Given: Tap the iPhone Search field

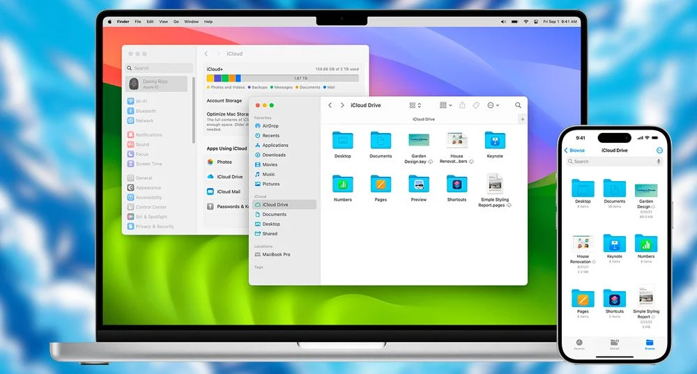Looking at the screenshot, I should tap(614, 162).
